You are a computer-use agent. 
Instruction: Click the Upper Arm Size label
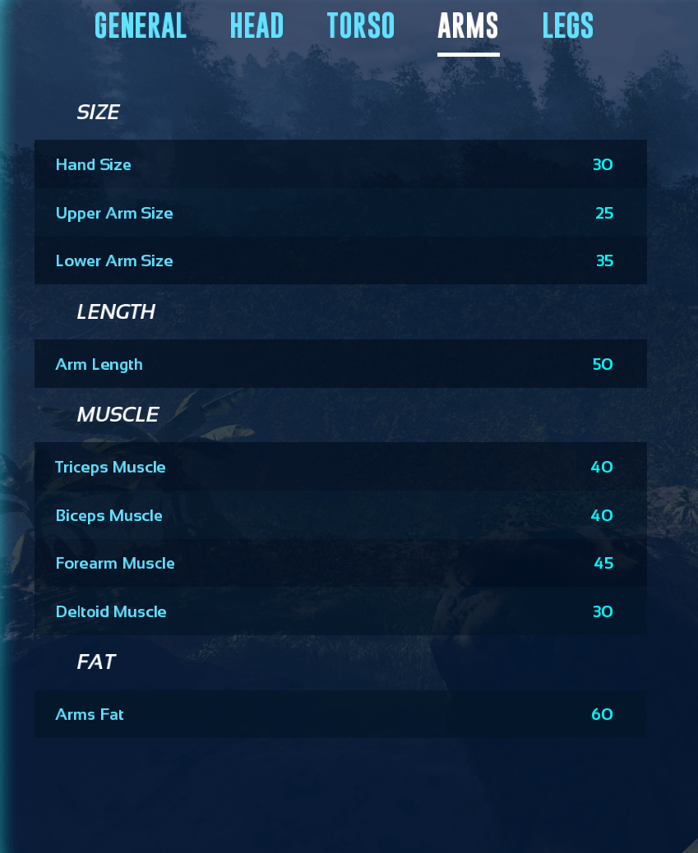tap(114, 213)
